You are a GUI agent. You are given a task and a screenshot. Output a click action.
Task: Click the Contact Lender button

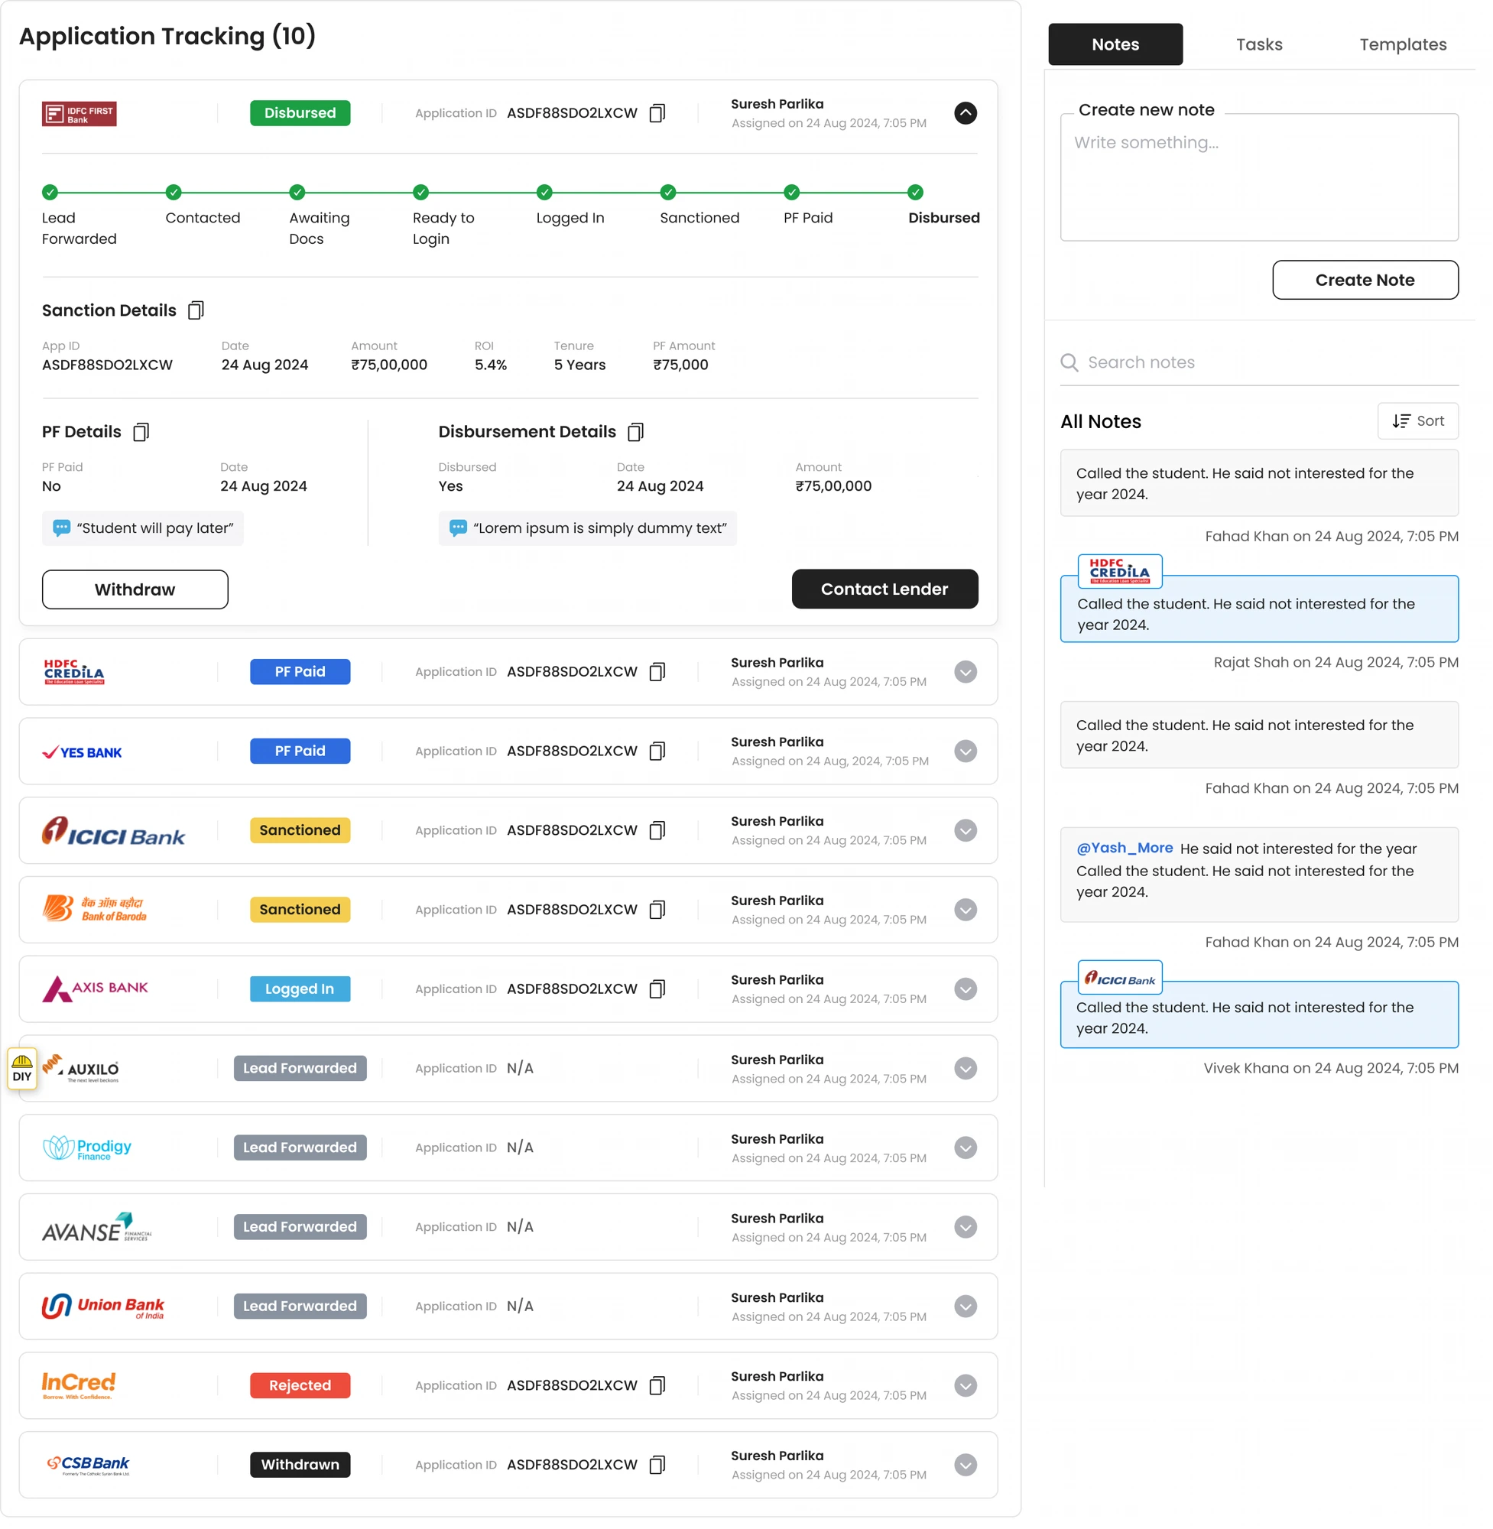coord(884,589)
